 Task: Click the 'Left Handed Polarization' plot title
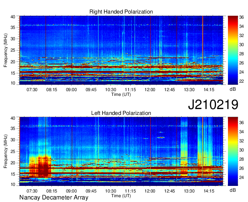click(x=121, y=113)
